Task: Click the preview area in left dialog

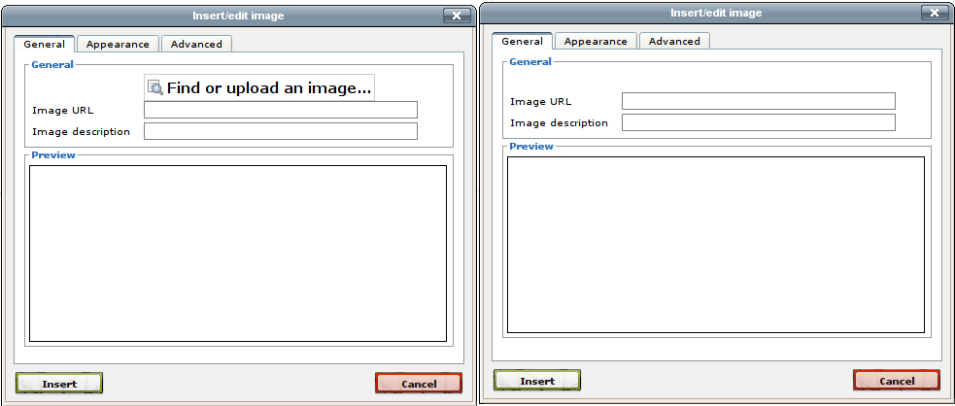Action: point(238,254)
